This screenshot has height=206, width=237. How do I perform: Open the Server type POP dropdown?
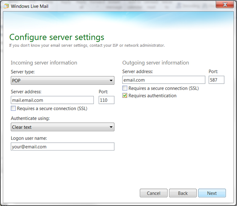point(62,80)
